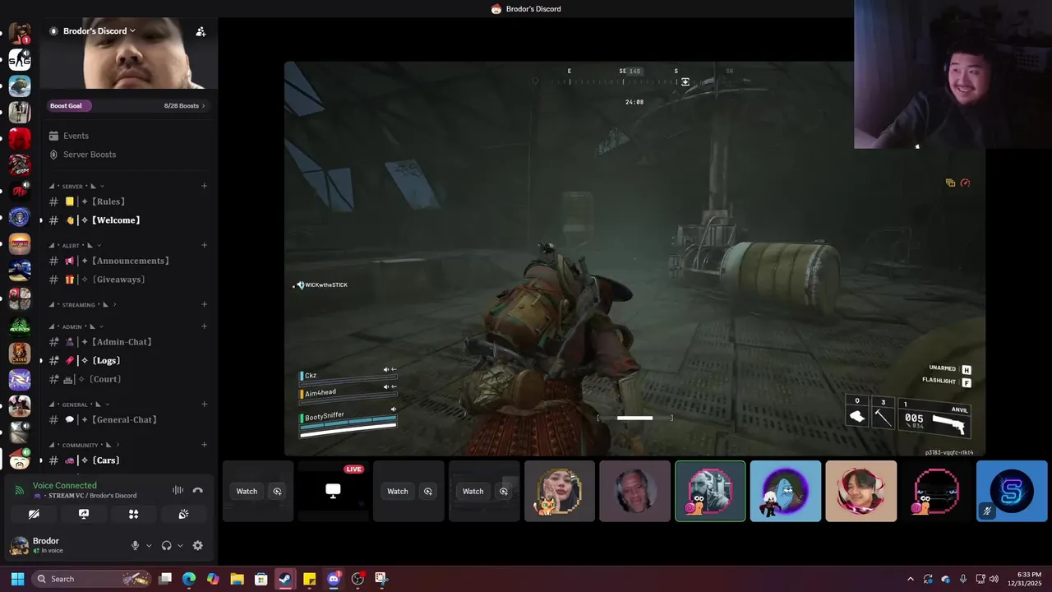Open Sticky Notes from the taskbar
The width and height of the screenshot is (1052, 592).
coord(309,579)
